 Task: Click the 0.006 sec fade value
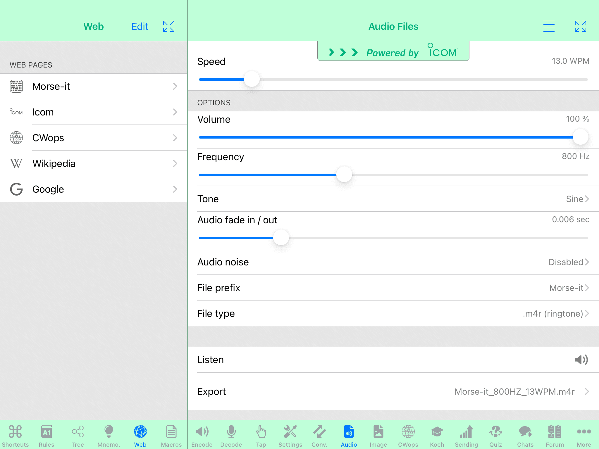[570, 220]
